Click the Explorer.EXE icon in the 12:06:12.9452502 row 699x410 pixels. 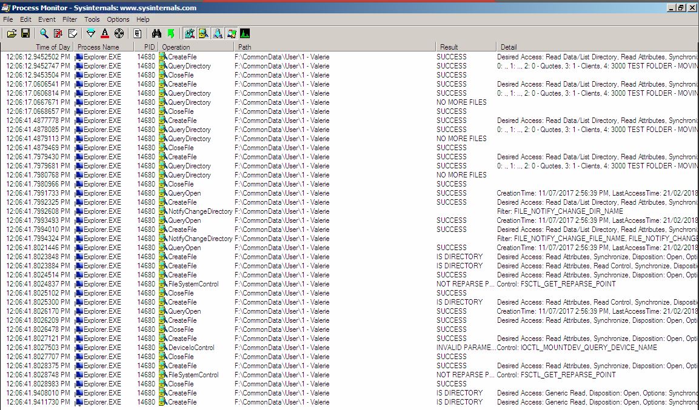[x=79, y=57]
